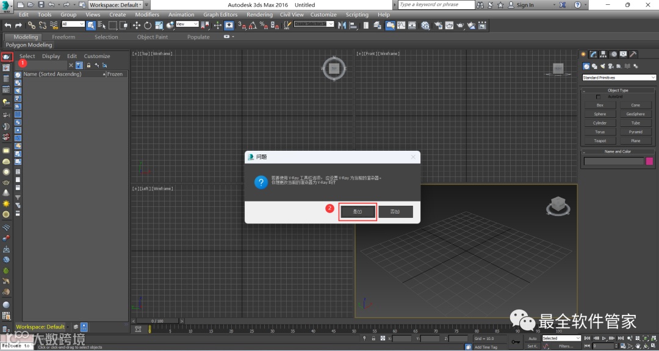Open the Motion command panel tab
Viewport: 659px width, 351px height.
click(x=614, y=54)
